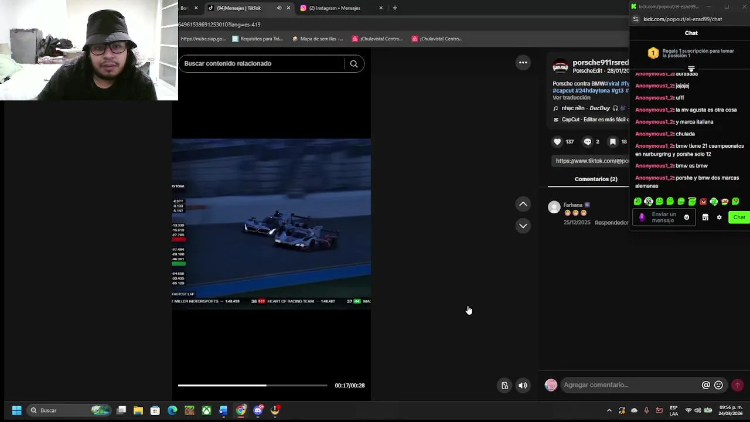The height and width of the screenshot is (422, 750).
Task: Click in the 'Enviar un mensaje' chat field
Action: (664, 217)
